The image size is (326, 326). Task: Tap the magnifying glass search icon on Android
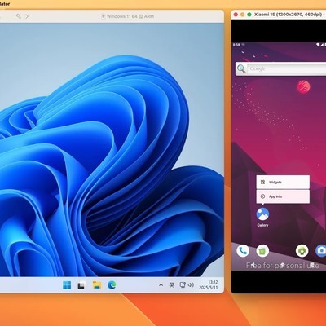pyautogui.click(x=241, y=68)
